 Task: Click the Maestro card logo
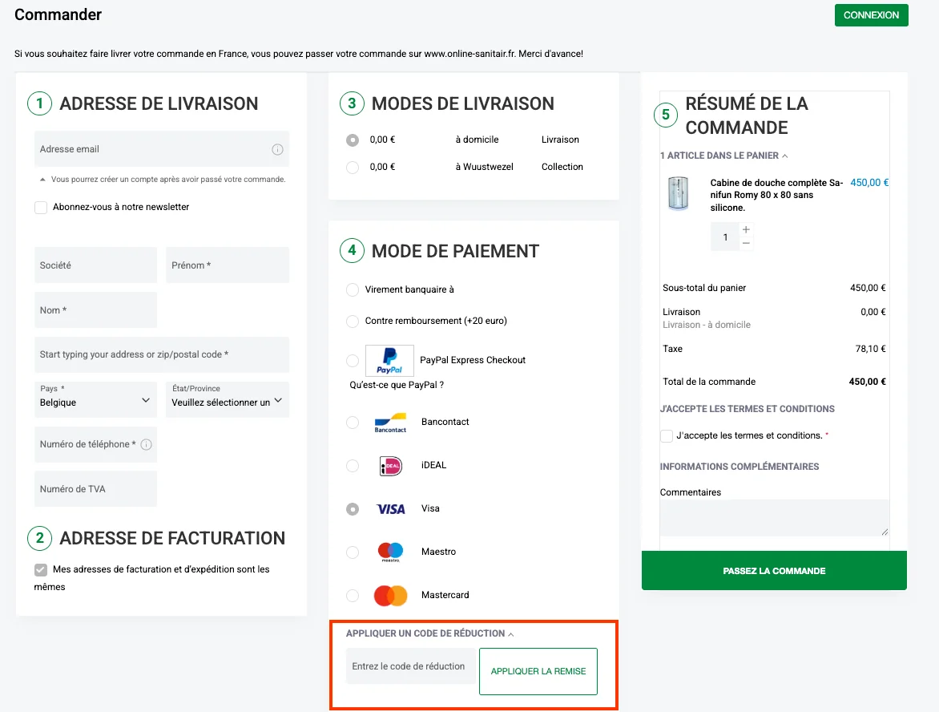pyautogui.click(x=390, y=552)
